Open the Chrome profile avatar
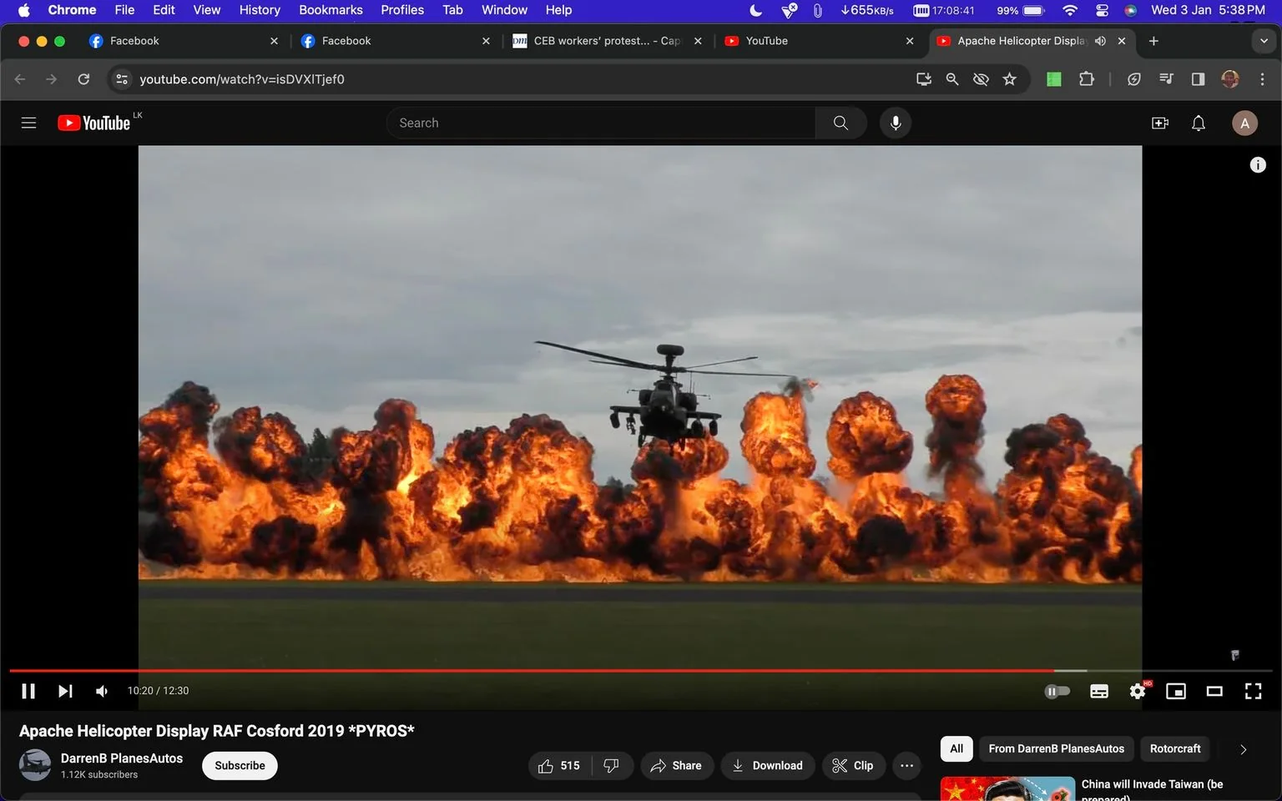Screen dimensions: 1282x801 pyautogui.click(x=1229, y=79)
